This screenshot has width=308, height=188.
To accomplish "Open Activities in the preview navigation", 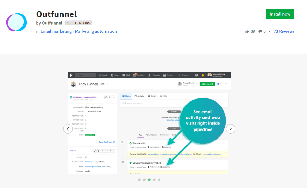I will (x=139, y=75).
